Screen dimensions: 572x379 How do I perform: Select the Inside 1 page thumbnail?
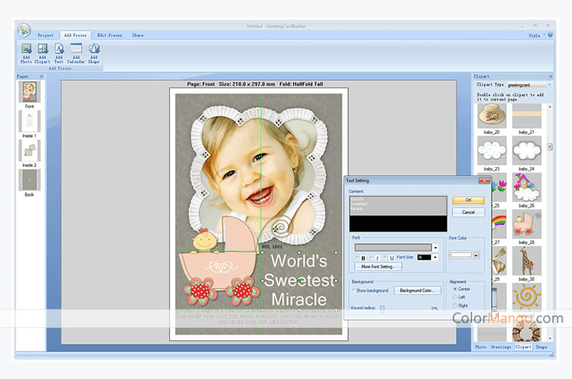[x=29, y=122]
